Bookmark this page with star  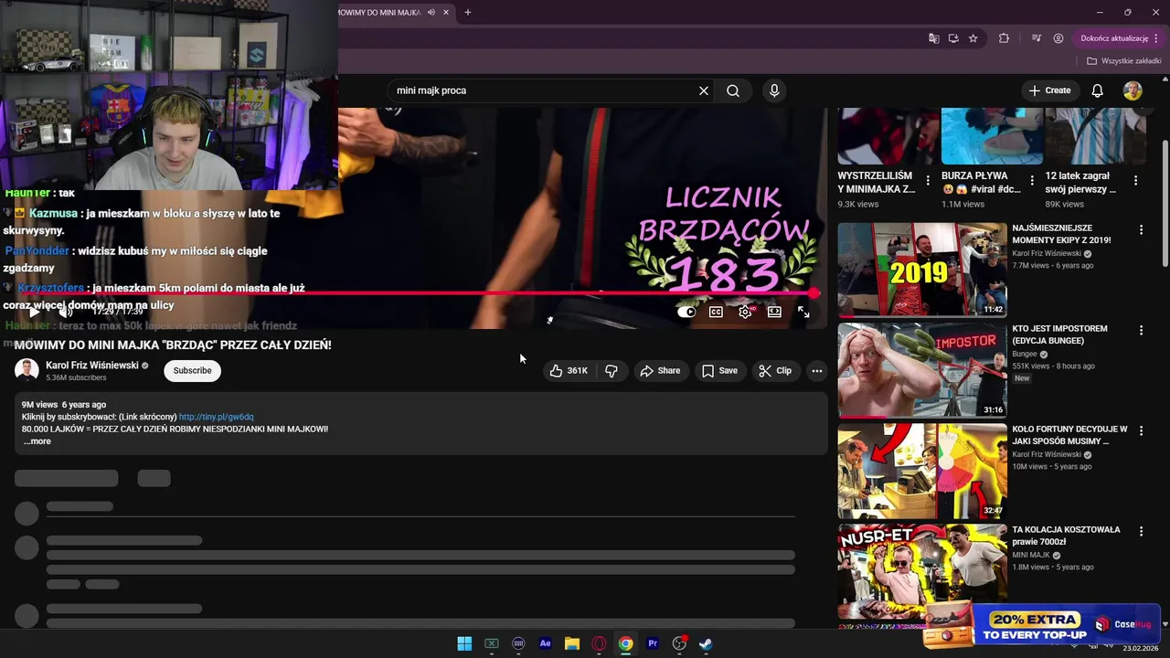pos(973,38)
